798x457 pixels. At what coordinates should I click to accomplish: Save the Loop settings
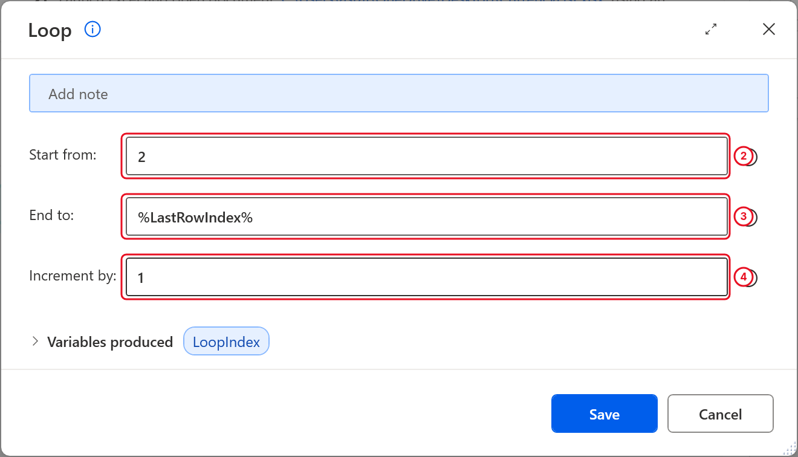(x=604, y=414)
